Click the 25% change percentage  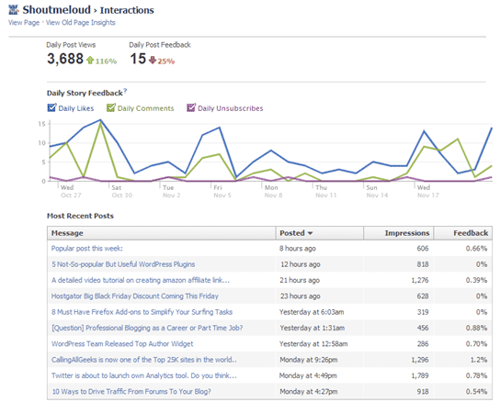(166, 61)
